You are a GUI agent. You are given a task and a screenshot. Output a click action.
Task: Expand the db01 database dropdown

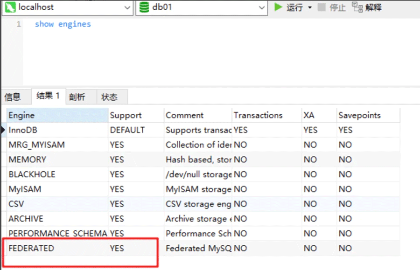(262, 8)
